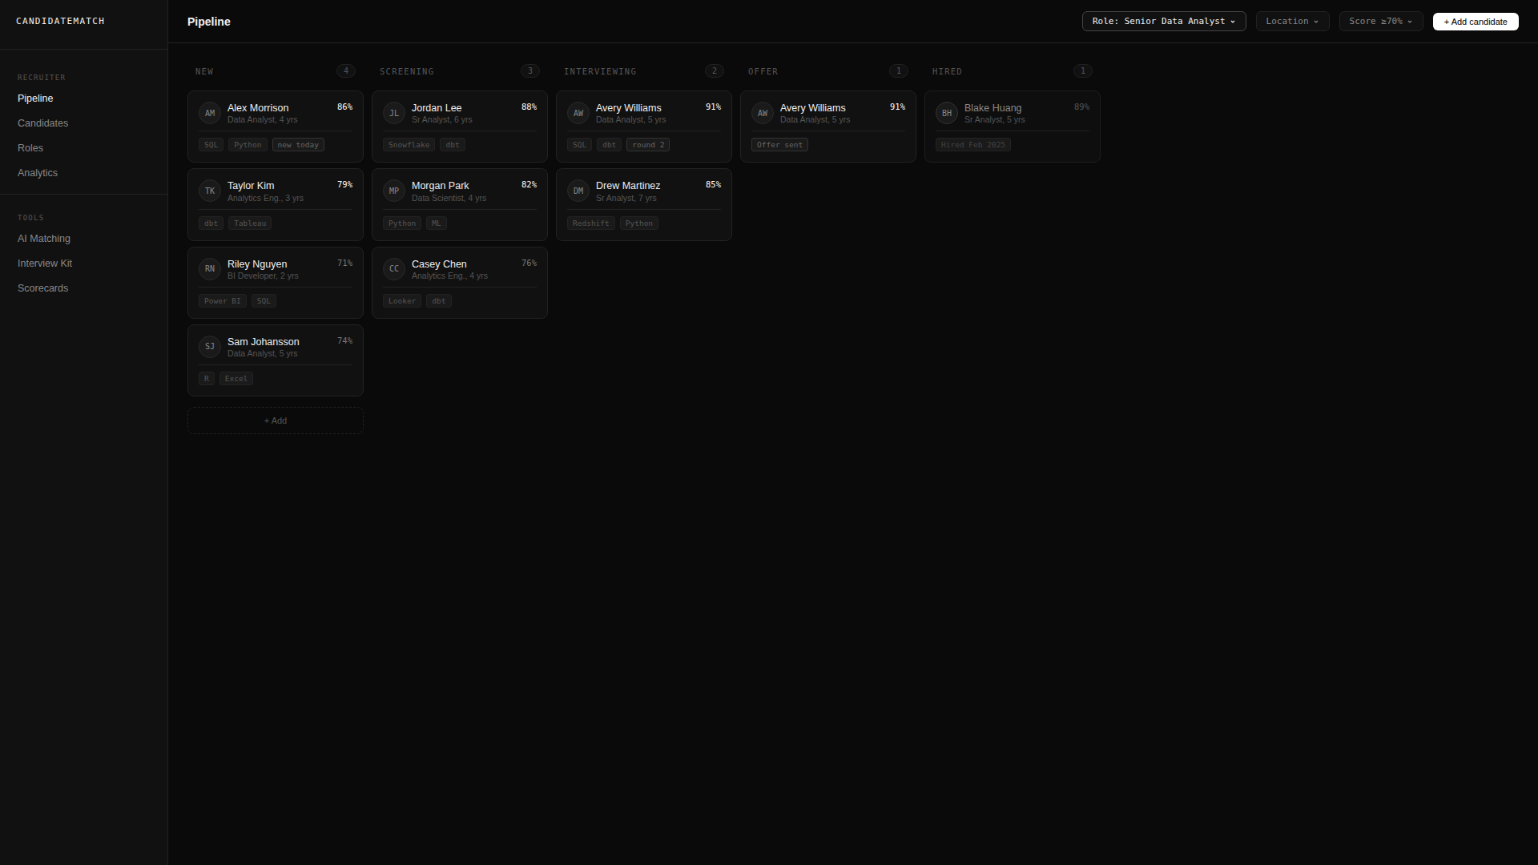1538x865 pixels.
Task: Click Casey Chen's CC avatar icon
Action: pyautogui.click(x=393, y=268)
